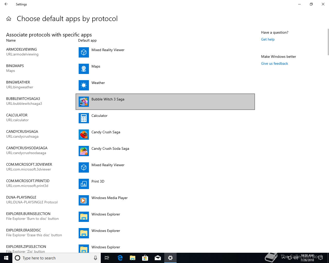This screenshot has height=263, width=329.
Task: Change Windows Media Player default app
Action: [x=165, y=200]
